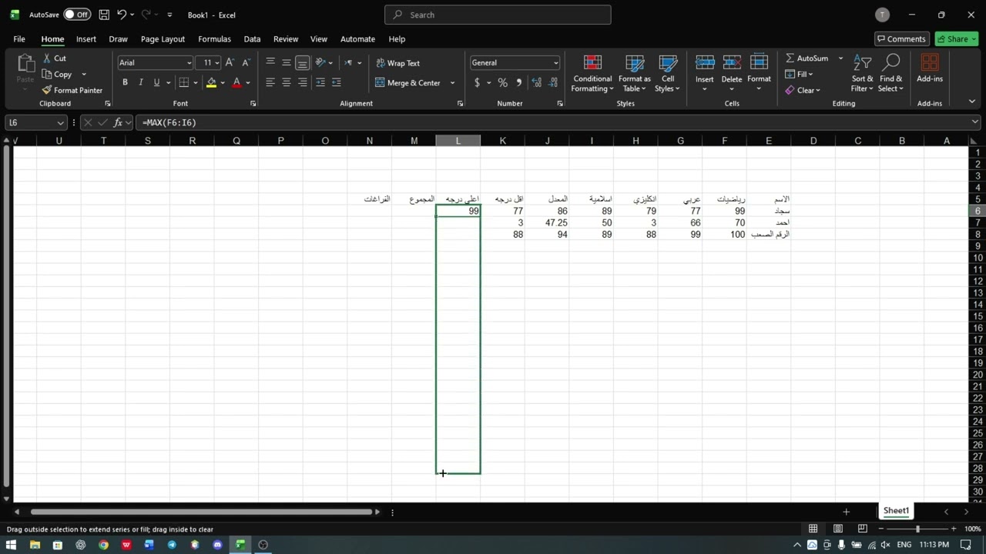
Task: Click the Undo arrow icon
Action: [x=122, y=15]
